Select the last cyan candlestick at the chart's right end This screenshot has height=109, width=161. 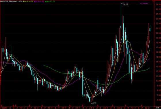click(150, 30)
